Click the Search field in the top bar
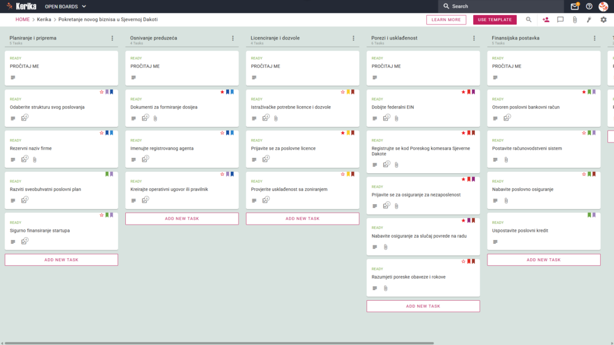The width and height of the screenshot is (614, 345). click(x=501, y=6)
